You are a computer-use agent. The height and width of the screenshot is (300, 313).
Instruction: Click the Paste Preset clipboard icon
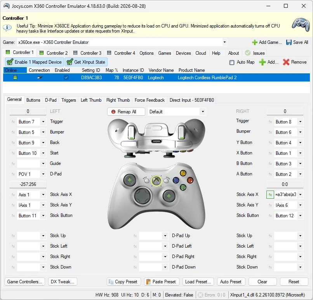tap(148, 282)
